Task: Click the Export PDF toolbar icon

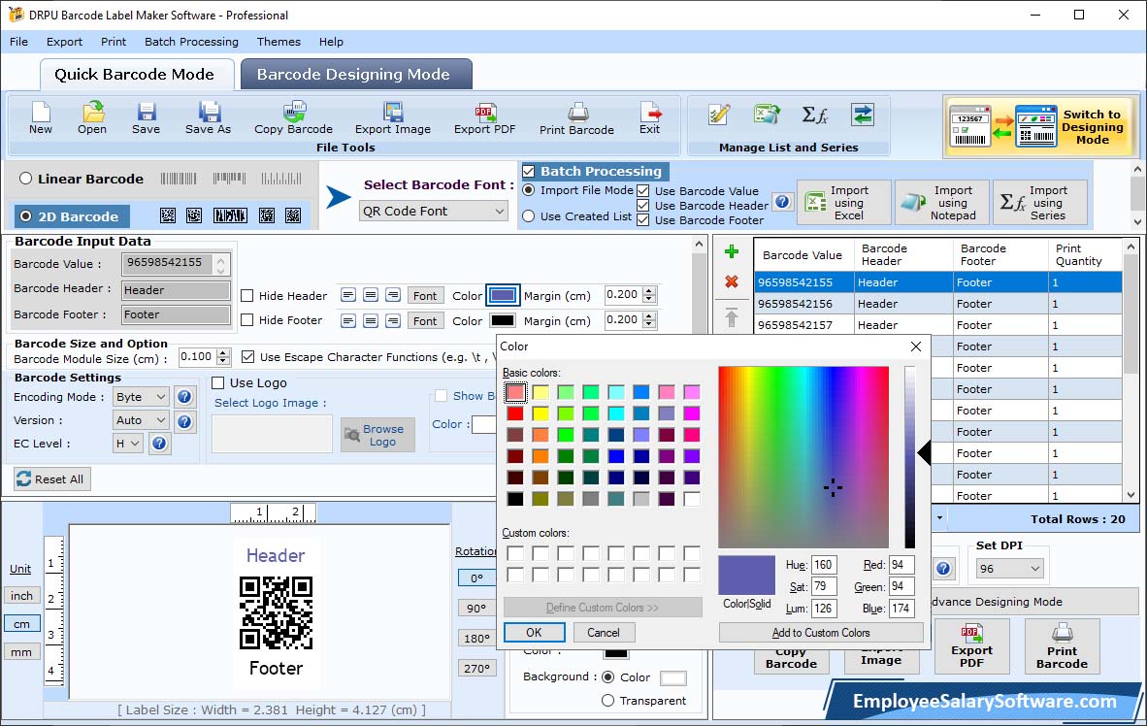Action: click(484, 118)
